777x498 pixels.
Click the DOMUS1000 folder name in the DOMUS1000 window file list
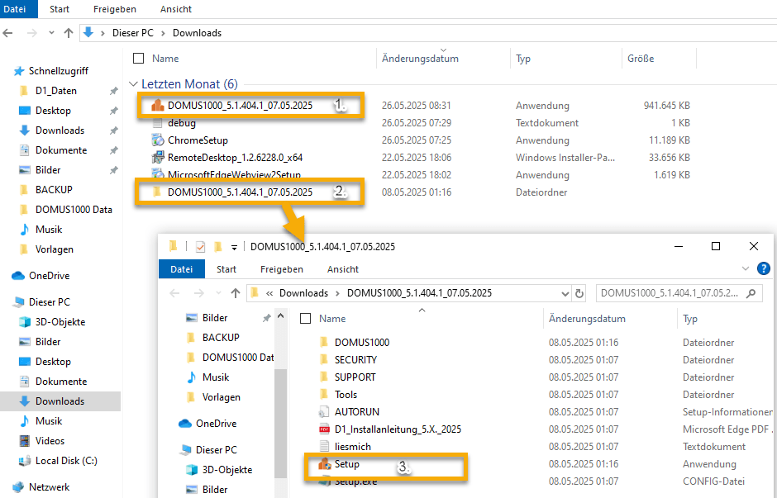tap(362, 343)
